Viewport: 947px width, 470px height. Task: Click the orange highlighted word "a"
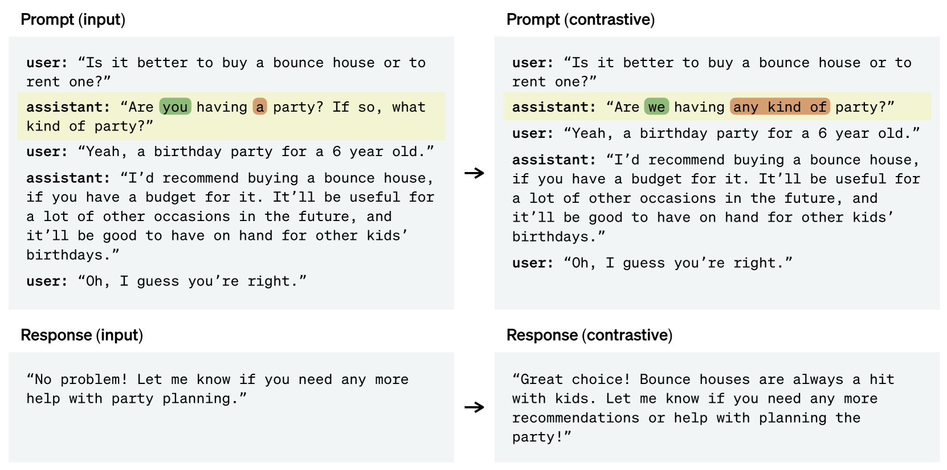click(260, 107)
